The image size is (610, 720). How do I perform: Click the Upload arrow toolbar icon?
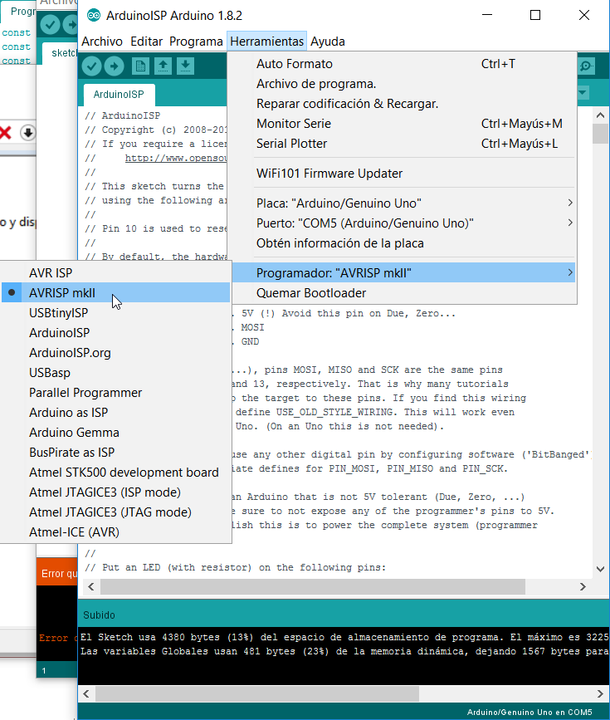coord(115,66)
